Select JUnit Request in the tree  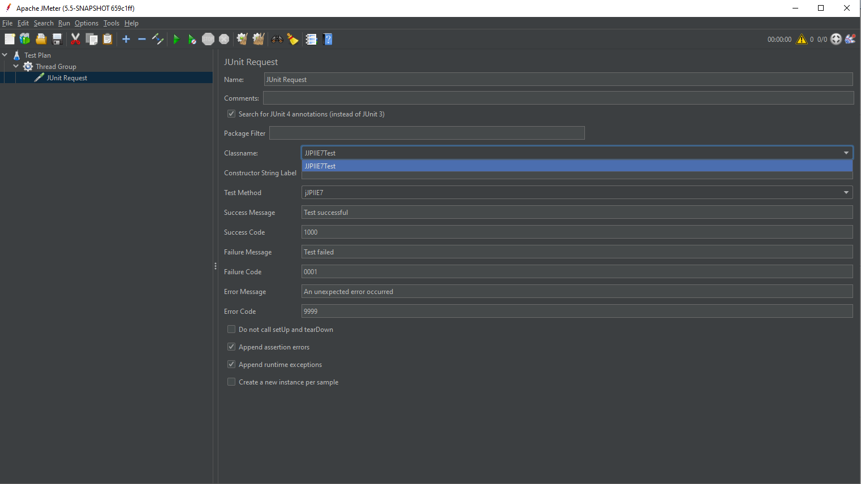pyautogui.click(x=67, y=77)
